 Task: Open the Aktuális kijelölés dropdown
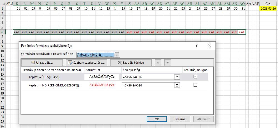pyautogui.click(x=117, y=55)
